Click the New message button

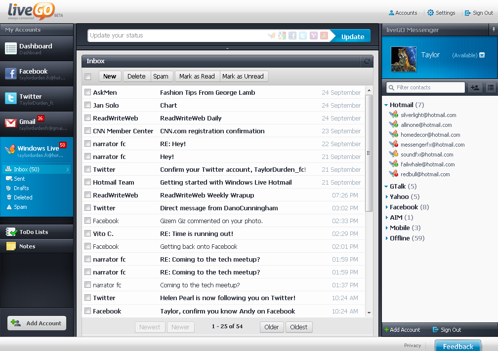pyautogui.click(x=110, y=77)
